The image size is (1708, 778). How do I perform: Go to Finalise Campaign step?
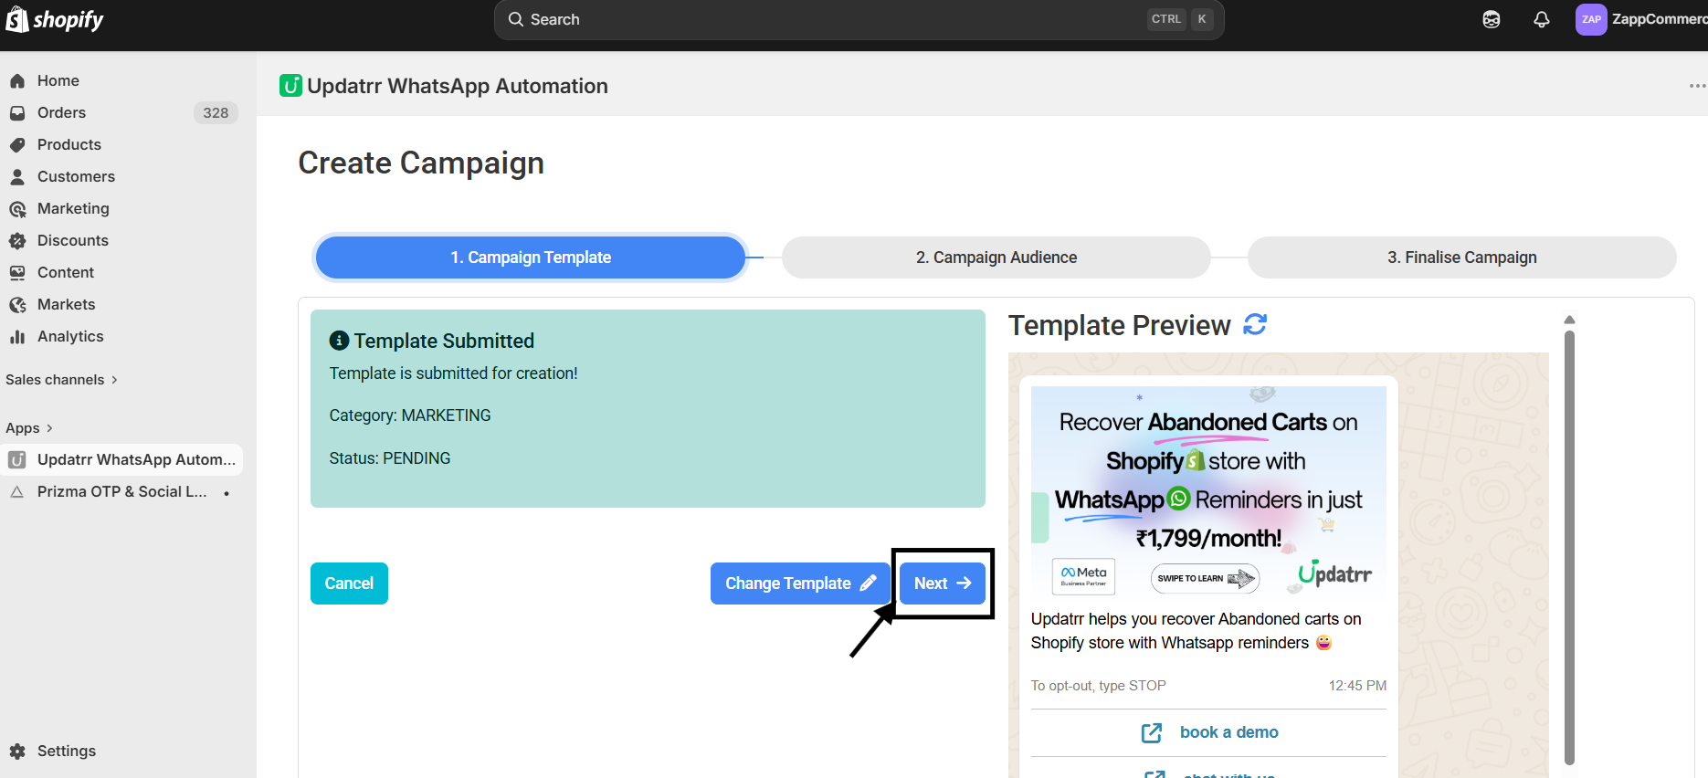pyautogui.click(x=1461, y=258)
